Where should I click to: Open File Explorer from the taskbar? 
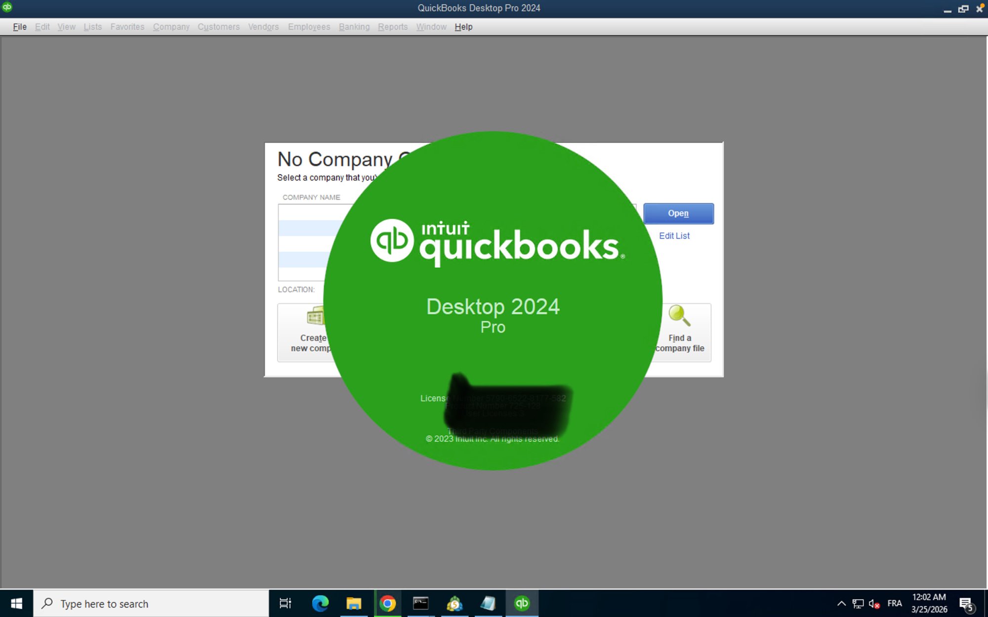354,603
